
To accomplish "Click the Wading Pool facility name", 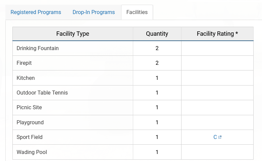I will coord(32,152).
